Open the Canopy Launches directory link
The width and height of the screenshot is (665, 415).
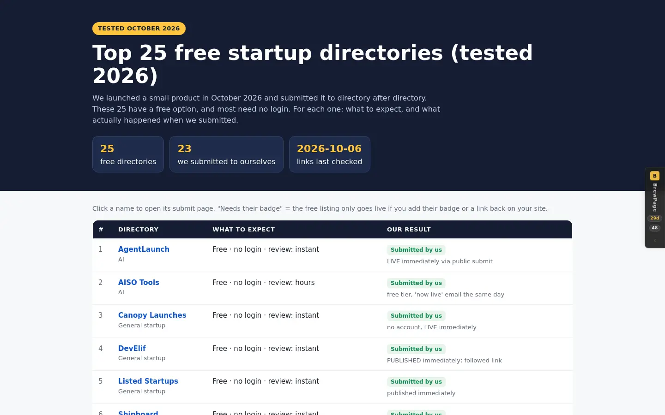(x=152, y=315)
